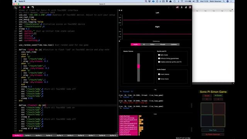Switch to the Buffer 1 tab

(28, 136)
